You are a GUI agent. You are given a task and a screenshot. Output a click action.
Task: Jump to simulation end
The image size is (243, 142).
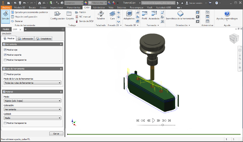pyautogui.click(x=169, y=121)
